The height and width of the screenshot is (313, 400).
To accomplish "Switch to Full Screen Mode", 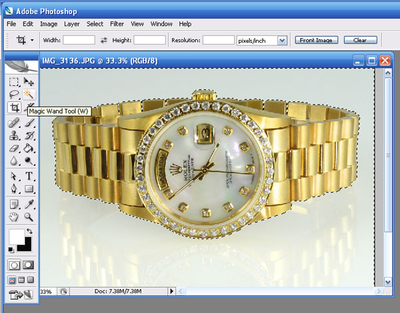I will click(31, 280).
